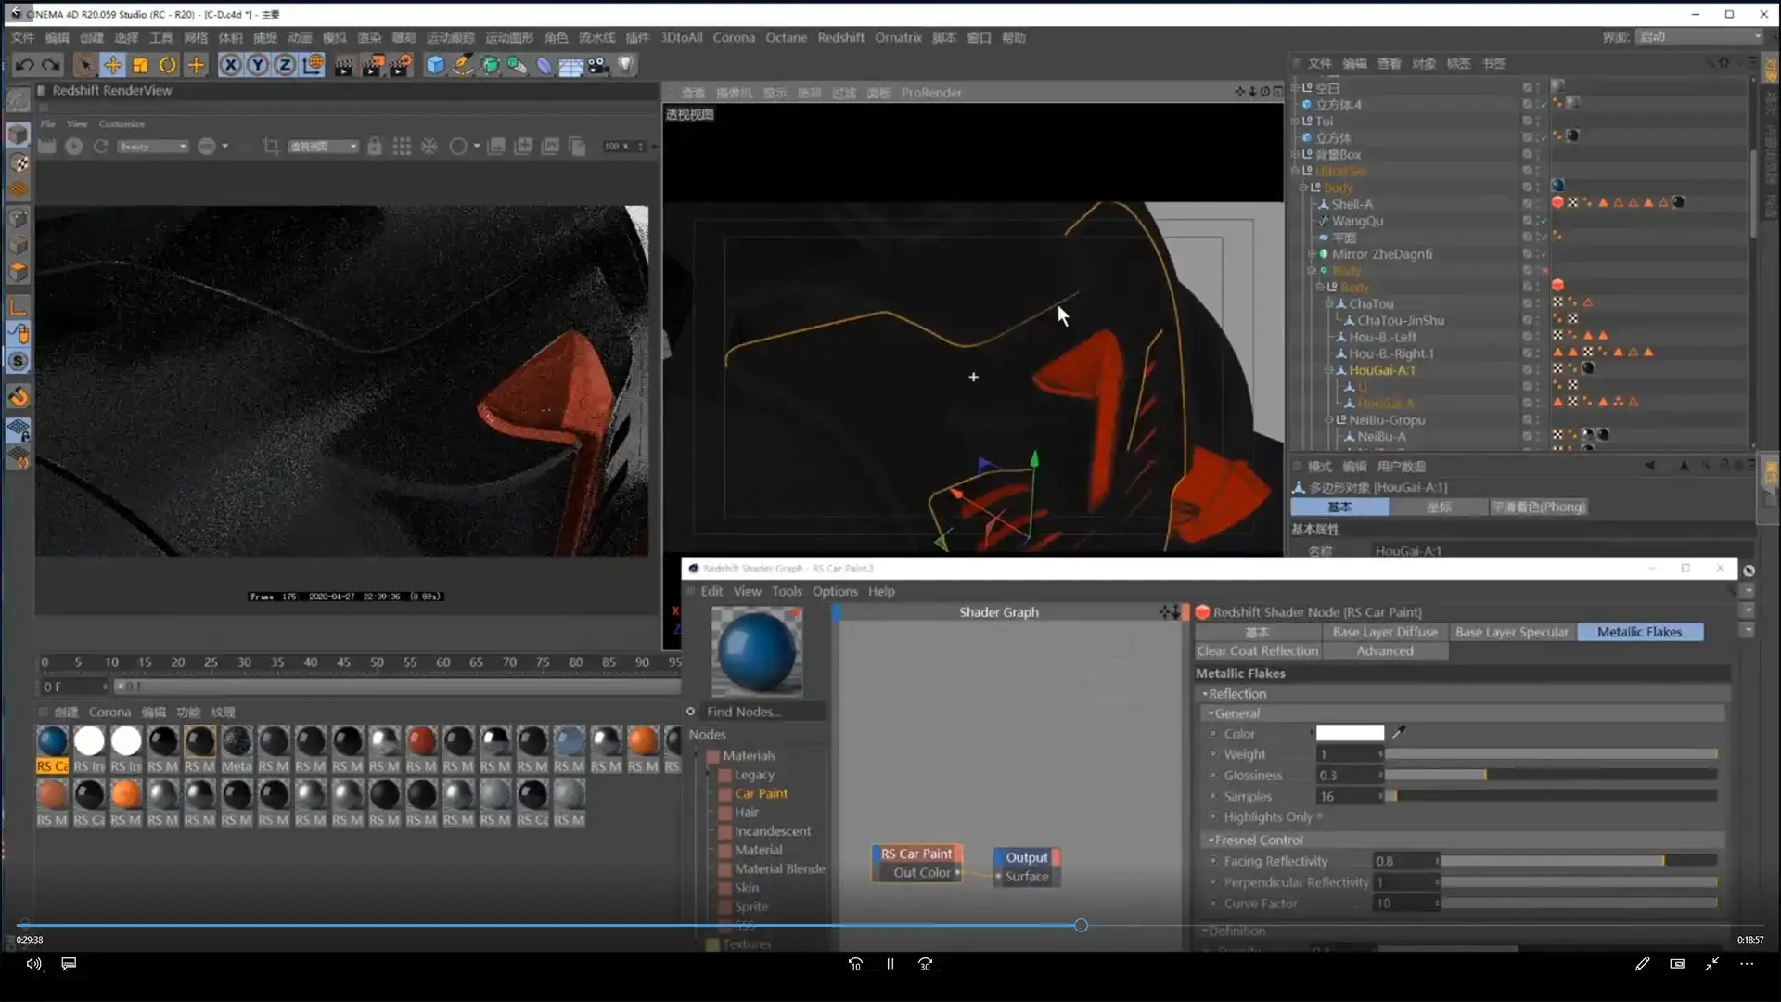Click the Light bulb icon
The width and height of the screenshot is (1781, 1002).
626,65
